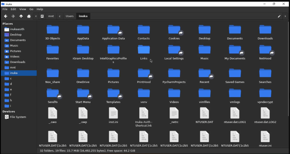Image resolution: width=290 pixels, height=154 pixels.
Task: Go back with the left arrow button
Action: point(6,16)
